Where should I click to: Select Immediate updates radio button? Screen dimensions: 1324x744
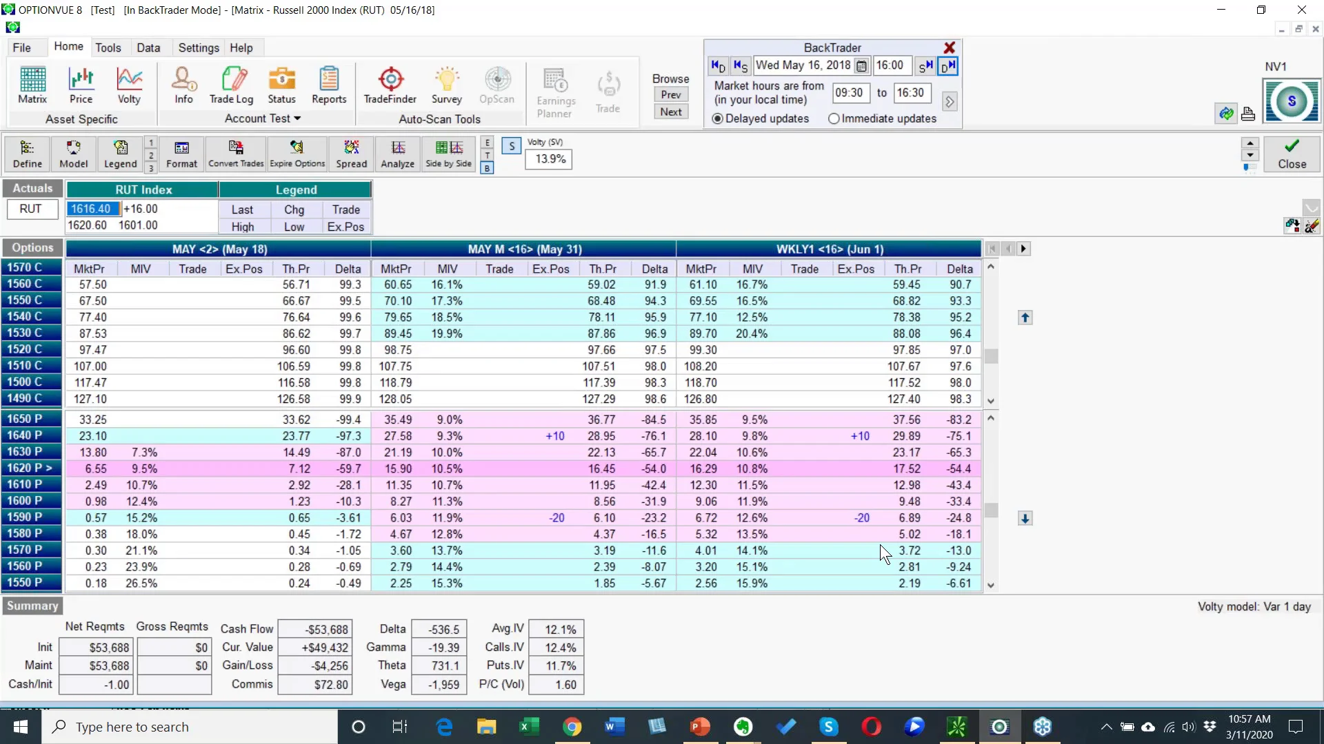[834, 118]
